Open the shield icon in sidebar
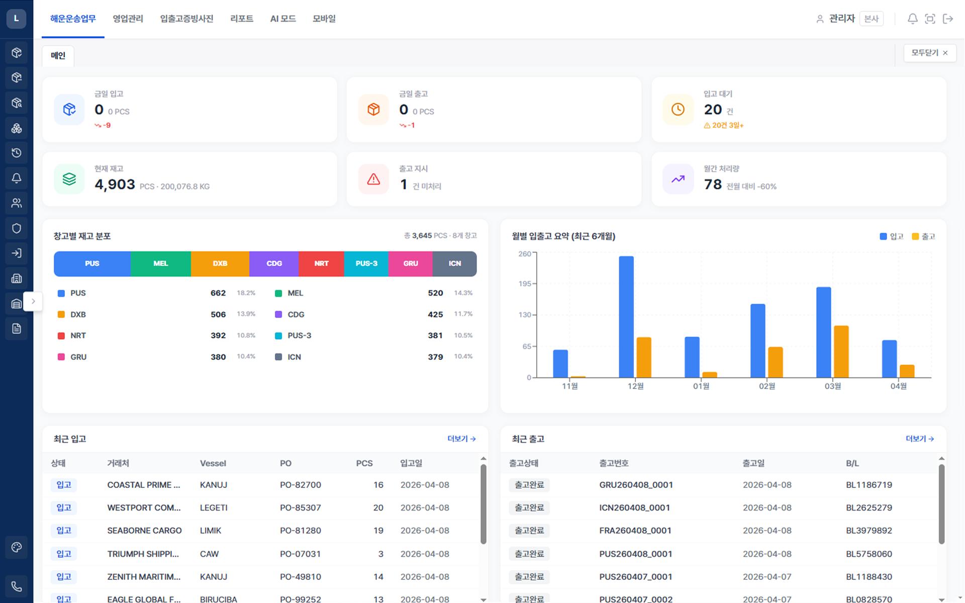Screen dimensions: 965x603 click(17, 228)
